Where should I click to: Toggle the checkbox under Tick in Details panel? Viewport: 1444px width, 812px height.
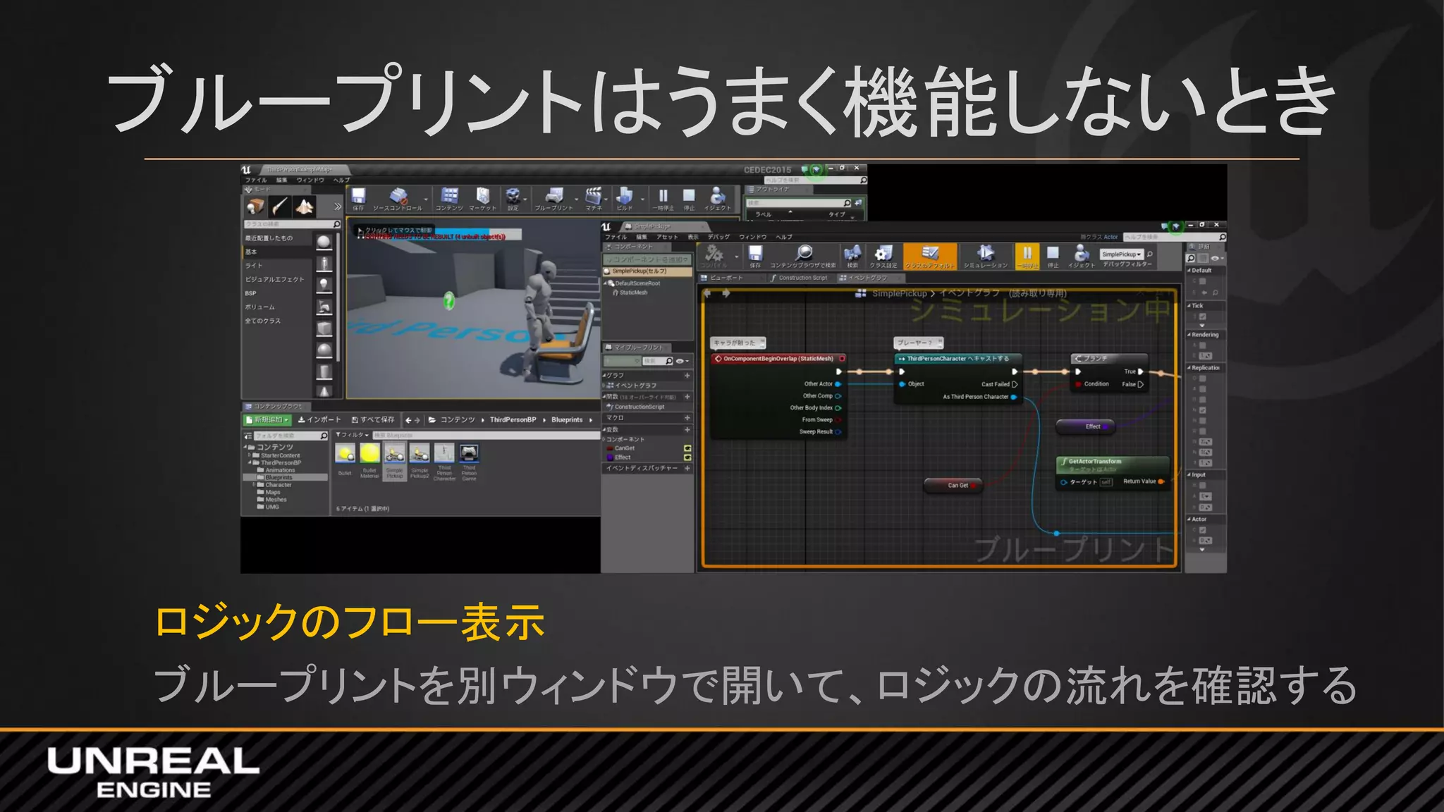click(1202, 316)
